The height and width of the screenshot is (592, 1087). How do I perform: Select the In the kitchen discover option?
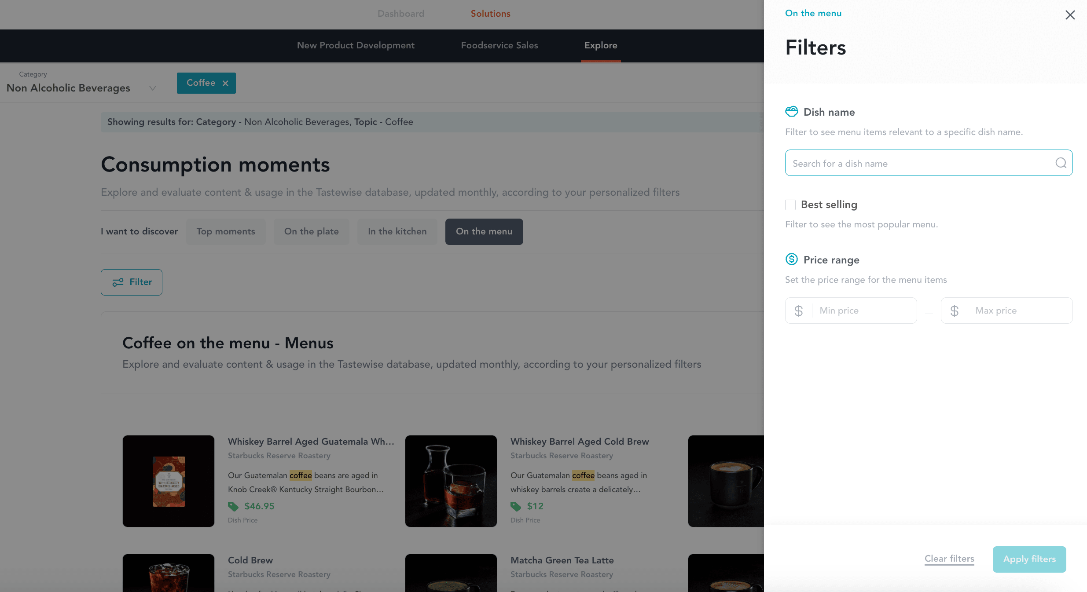coord(397,232)
